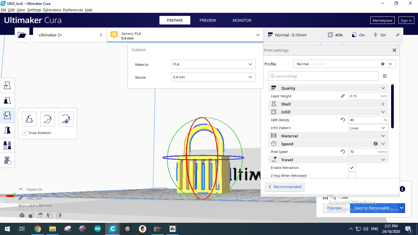This screenshot has height=235, width=418.
Task: Open the settings visibility hamburger menu
Action: point(385,76)
